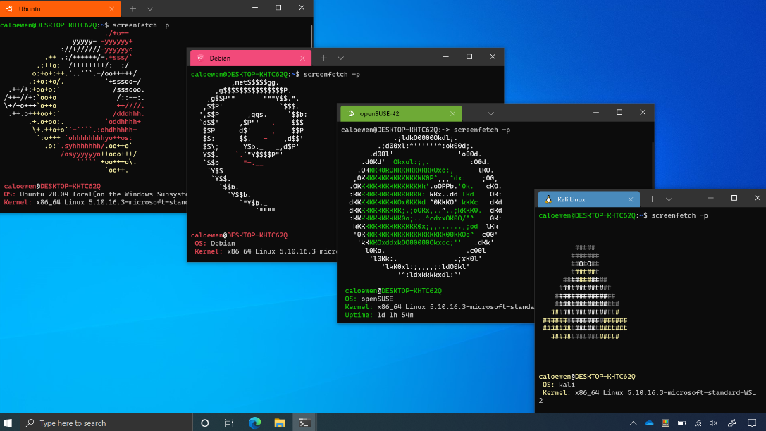The image size is (766, 431).
Task: Click the openSUSE chameleon icon on its tab
Action: [x=350, y=112]
